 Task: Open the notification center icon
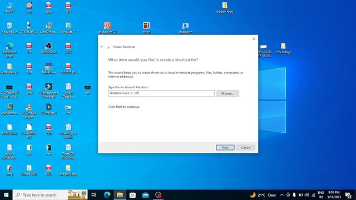click(349, 195)
